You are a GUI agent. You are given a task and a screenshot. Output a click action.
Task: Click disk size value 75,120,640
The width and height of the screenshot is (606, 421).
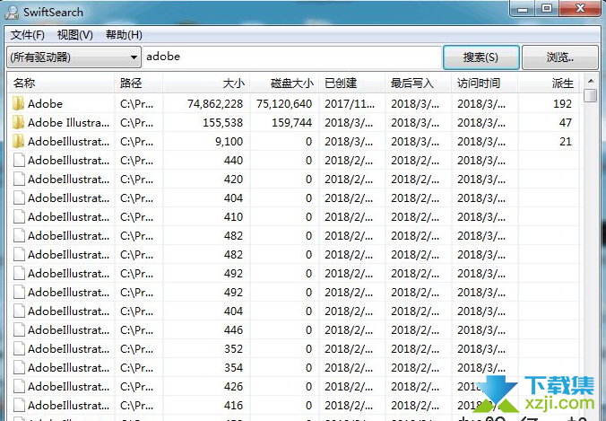[284, 104]
